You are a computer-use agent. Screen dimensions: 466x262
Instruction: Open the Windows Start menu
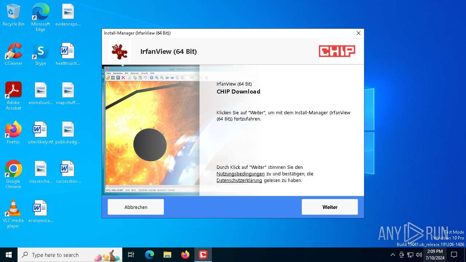pyautogui.click(x=9, y=255)
